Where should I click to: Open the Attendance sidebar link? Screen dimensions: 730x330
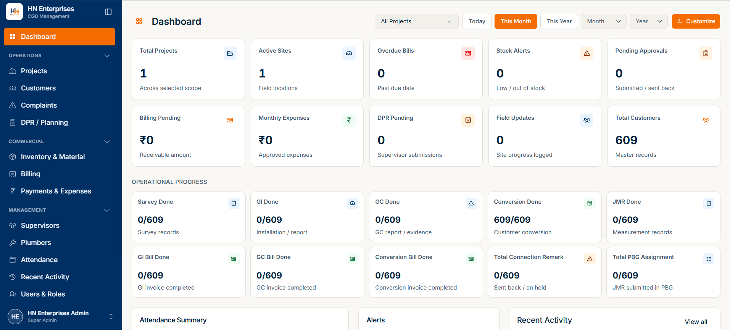[60, 260]
